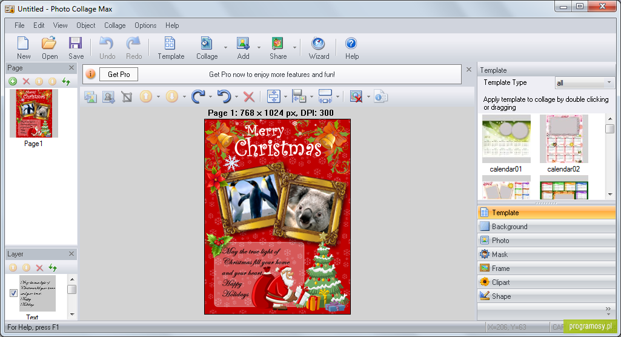This screenshot has height=337, width=621.
Task: Switch to the Mask panel tab
Action: [546, 254]
